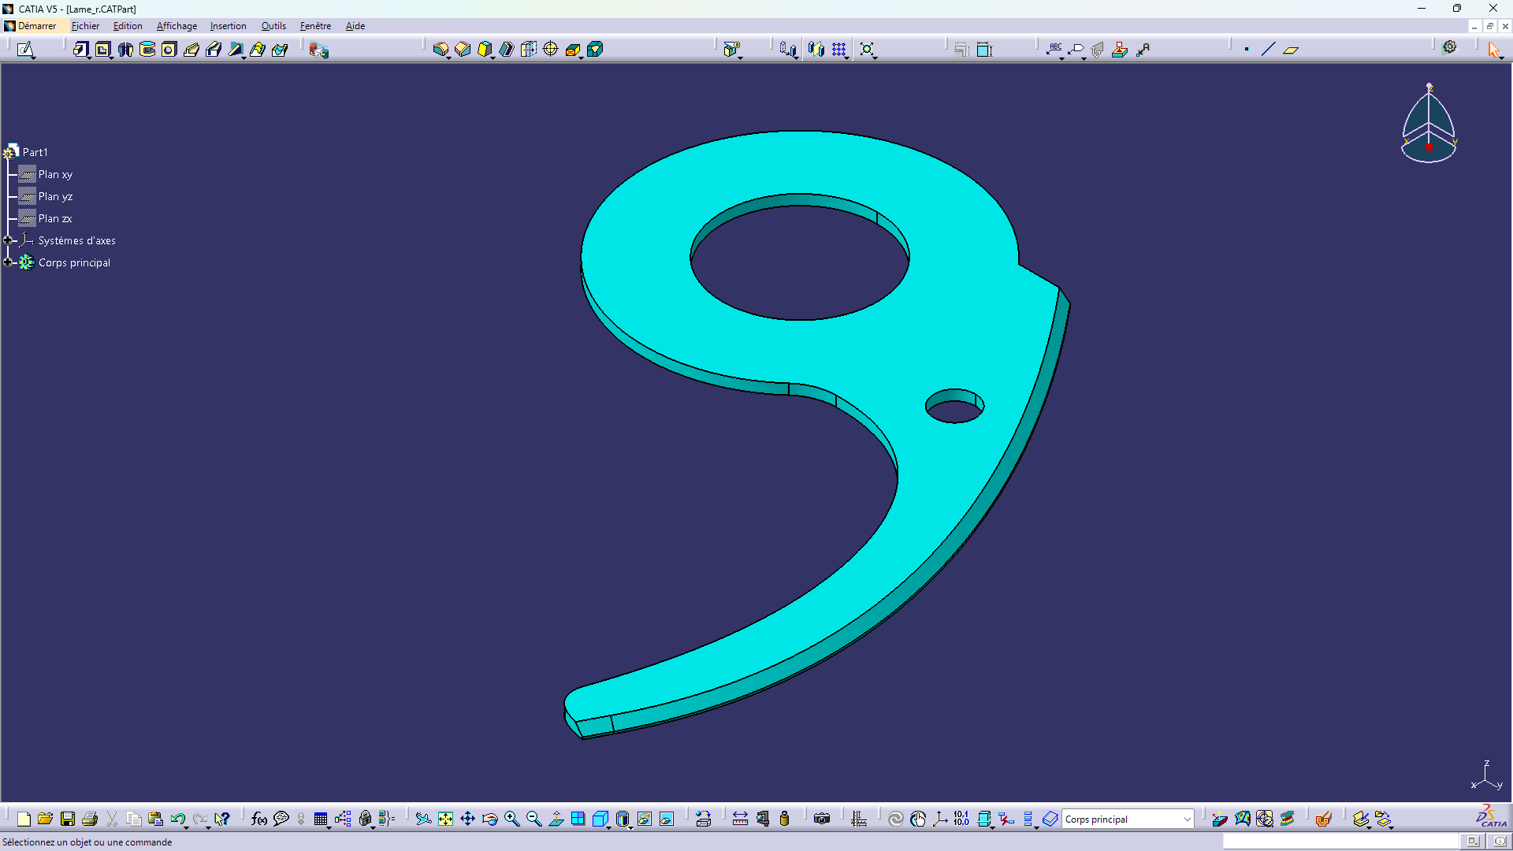Image resolution: width=1513 pixels, height=851 pixels.
Task: Click the Undo arrow icon
Action: [x=177, y=819]
